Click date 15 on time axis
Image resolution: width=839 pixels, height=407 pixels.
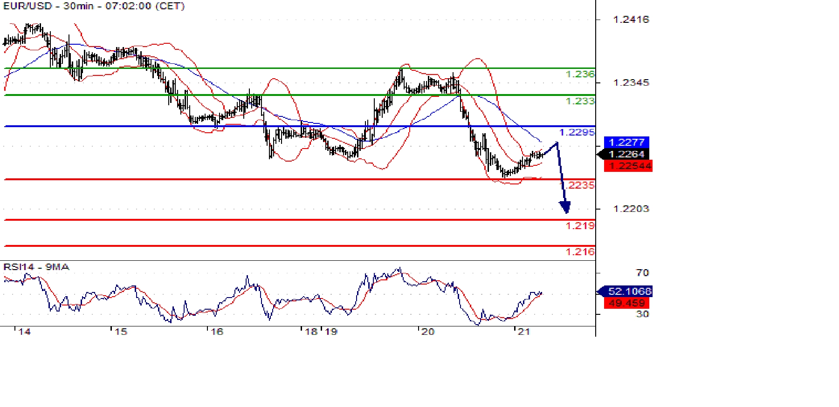tap(121, 332)
